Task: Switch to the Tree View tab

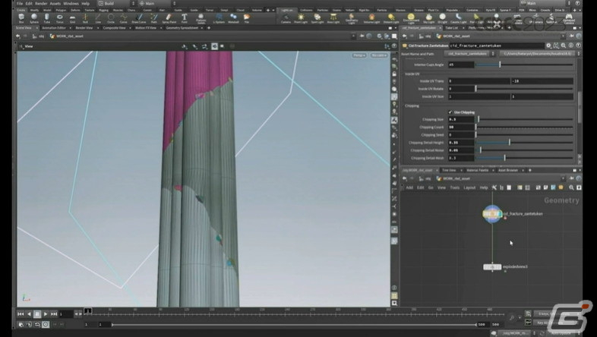Action: pos(449,170)
